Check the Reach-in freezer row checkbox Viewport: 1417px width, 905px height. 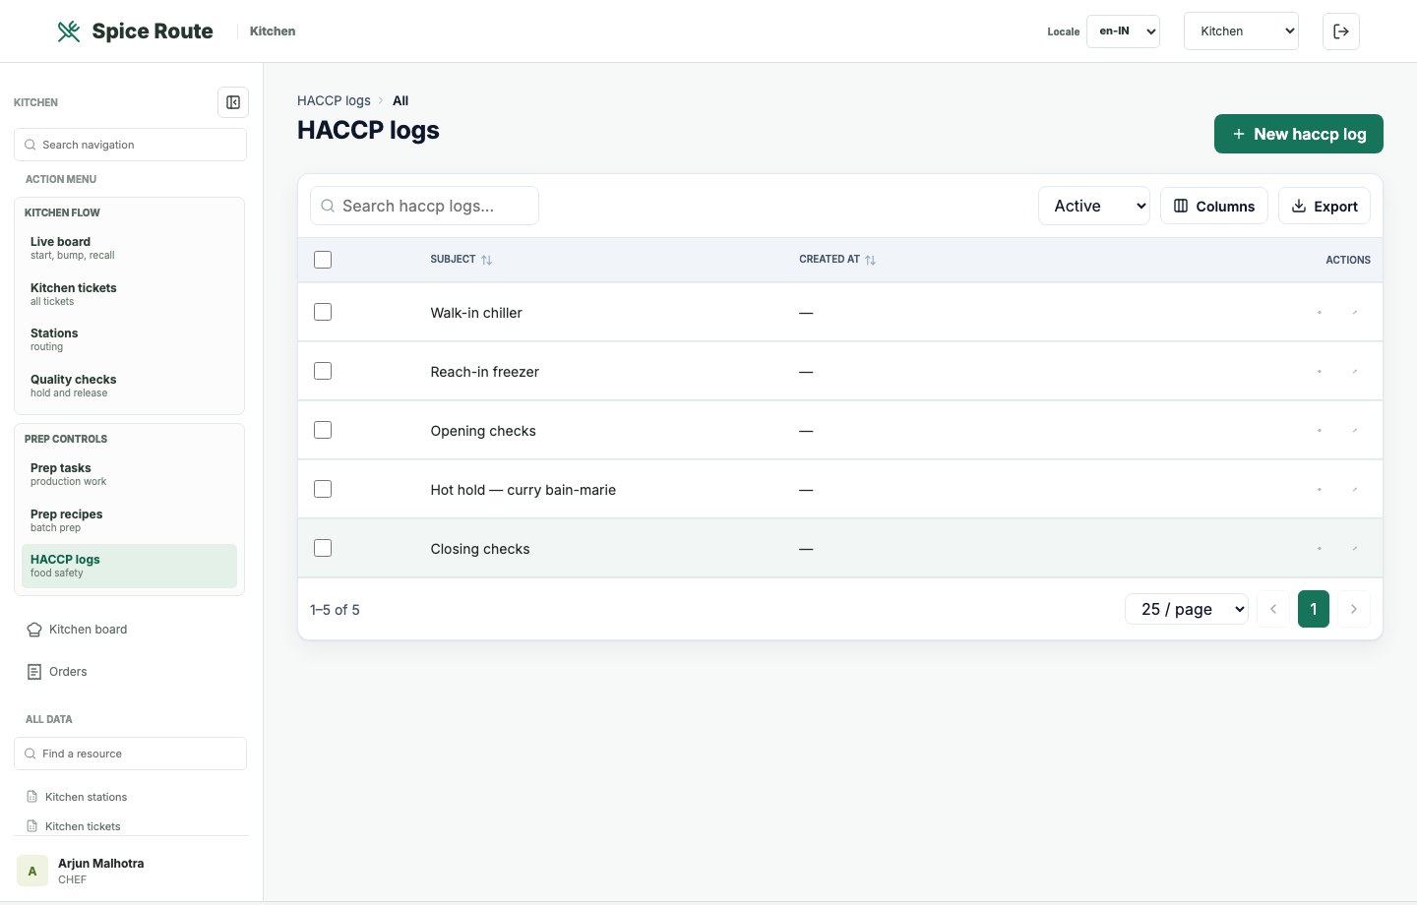[323, 371]
